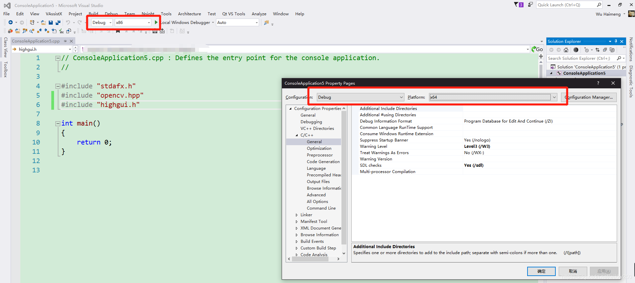Open the Configuration combo box in Property Pages
635x283 pixels.
pos(360,97)
